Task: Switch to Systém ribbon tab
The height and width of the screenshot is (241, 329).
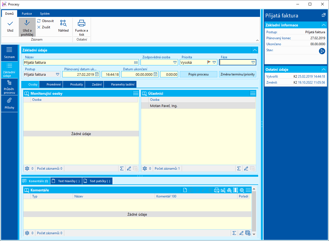Action: (x=45, y=14)
